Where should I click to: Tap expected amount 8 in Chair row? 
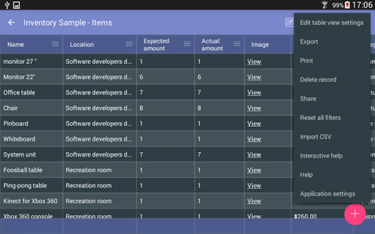click(x=166, y=108)
